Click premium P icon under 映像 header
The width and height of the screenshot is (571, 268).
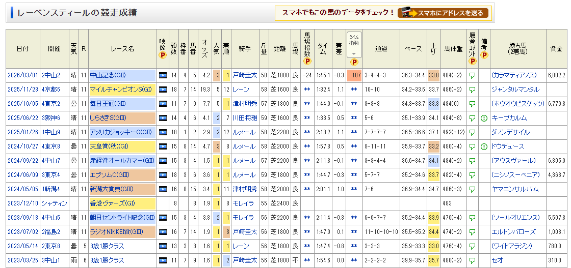[x=163, y=55]
